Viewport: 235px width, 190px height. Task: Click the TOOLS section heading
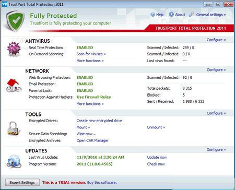click(x=33, y=114)
